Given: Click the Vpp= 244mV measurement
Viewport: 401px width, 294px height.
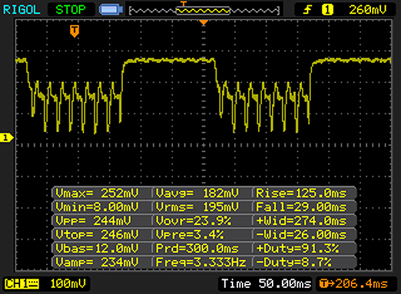Looking at the screenshot, I should tap(94, 221).
